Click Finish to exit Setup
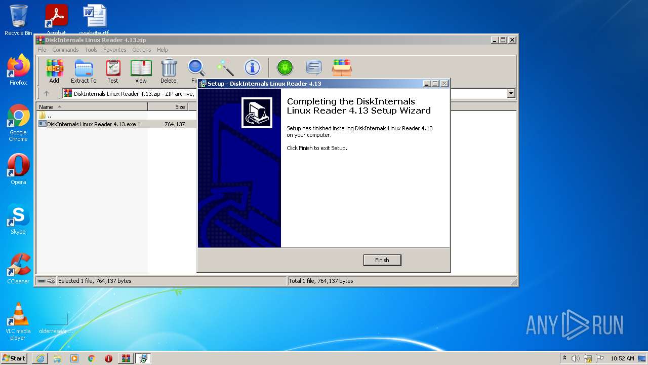This screenshot has height=365, width=648. coord(382,260)
